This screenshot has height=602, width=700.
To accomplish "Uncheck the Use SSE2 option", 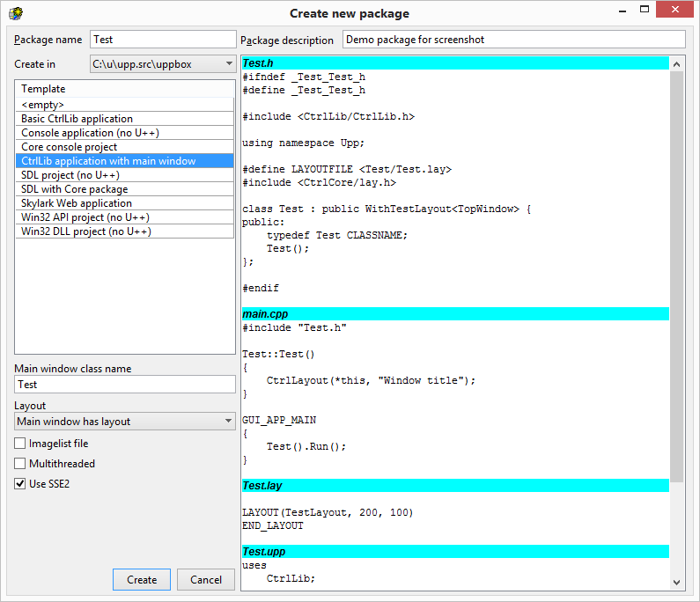I will pos(21,484).
